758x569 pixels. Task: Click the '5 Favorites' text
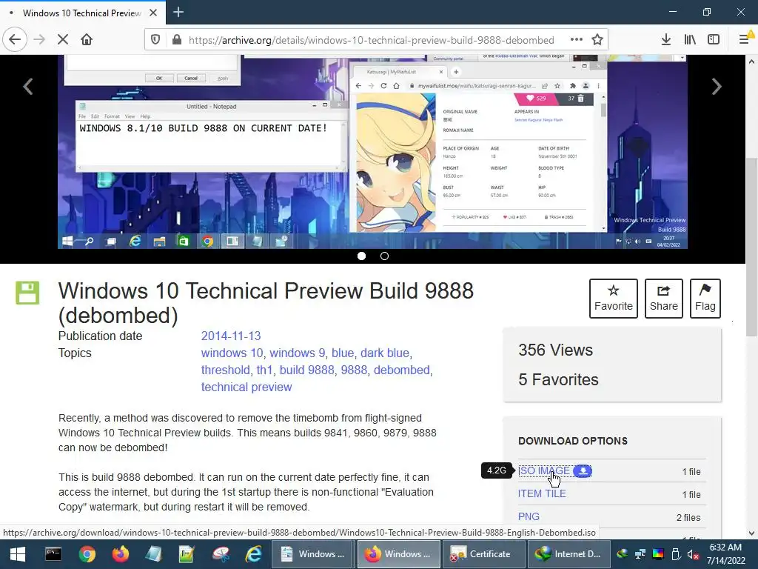558,380
